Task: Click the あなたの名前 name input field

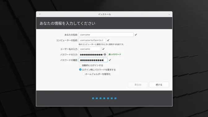Action: 106,35
